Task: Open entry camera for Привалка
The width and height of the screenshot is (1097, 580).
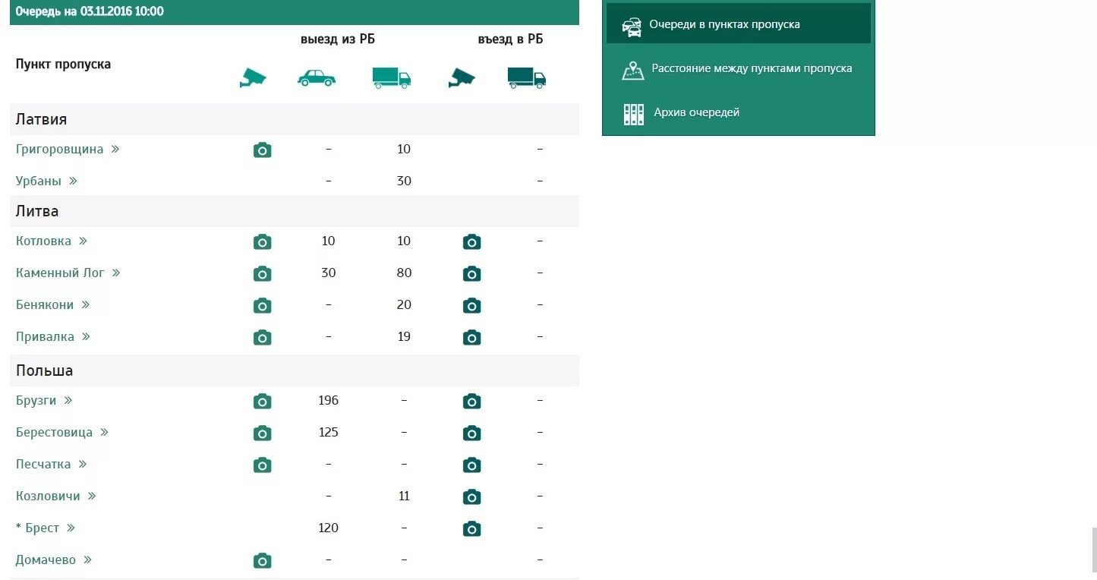Action: (471, 338)
